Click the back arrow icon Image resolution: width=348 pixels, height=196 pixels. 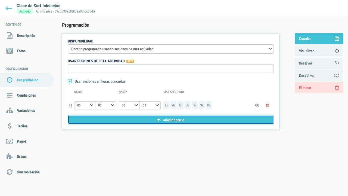click(9, 8)
